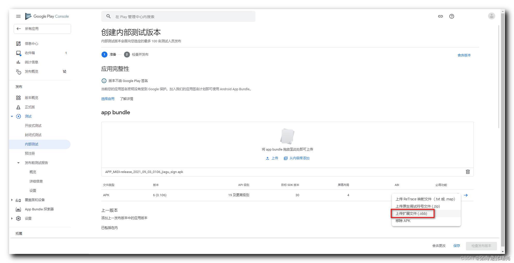Collapse the 测试 section arrow
514x263 pixels.
point(12,117)
